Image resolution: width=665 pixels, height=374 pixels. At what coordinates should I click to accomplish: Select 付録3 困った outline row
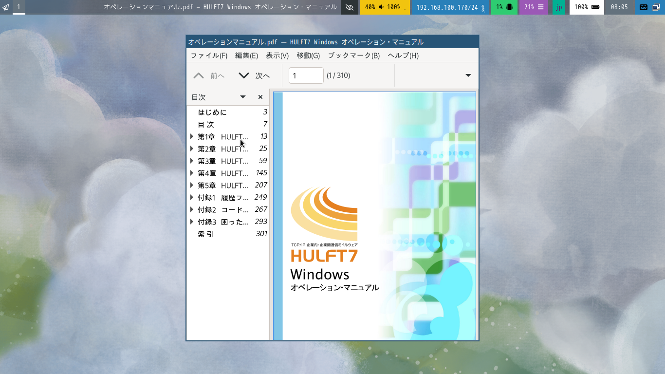point(228,222)
